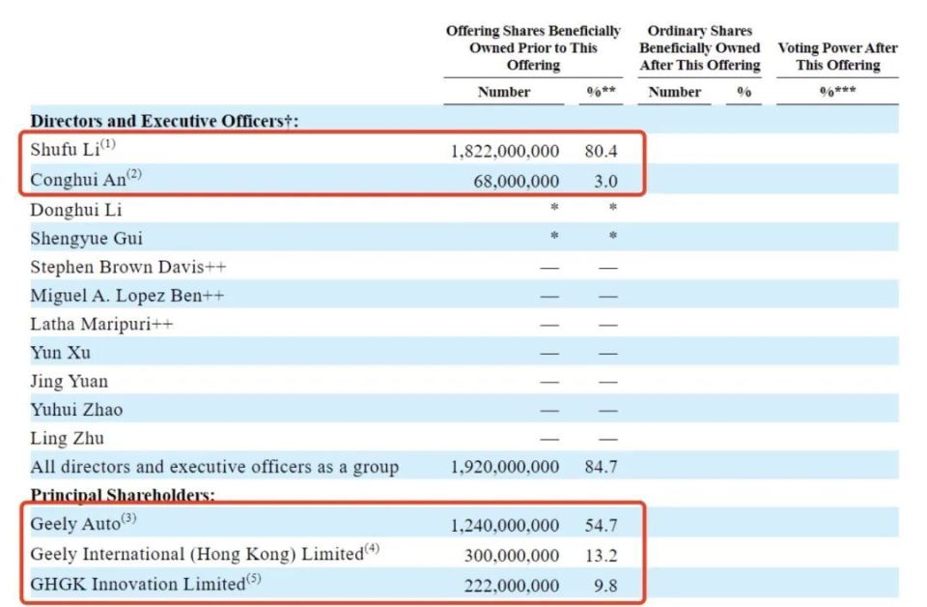Click the footnote marker (1) after Shufu Li

108,144
